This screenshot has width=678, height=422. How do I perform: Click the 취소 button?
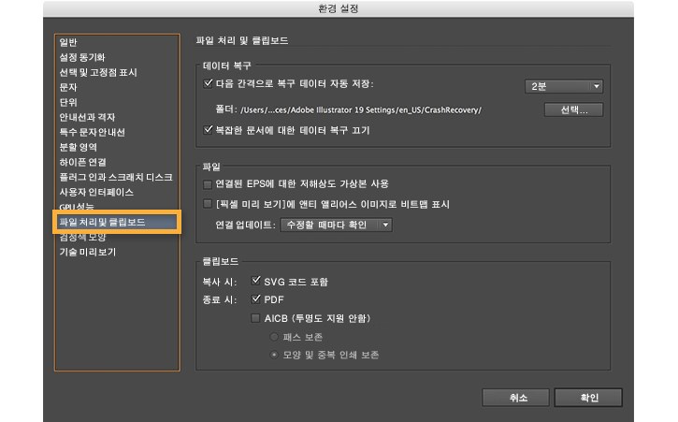click(x=516, y=398)
